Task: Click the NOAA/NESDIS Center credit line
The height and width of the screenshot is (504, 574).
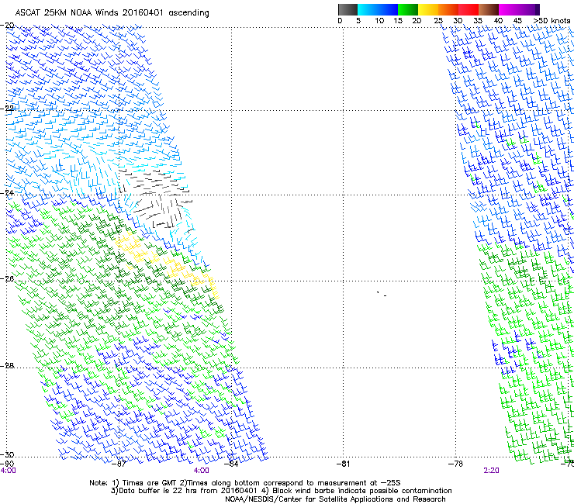Action: click(335, 499)
